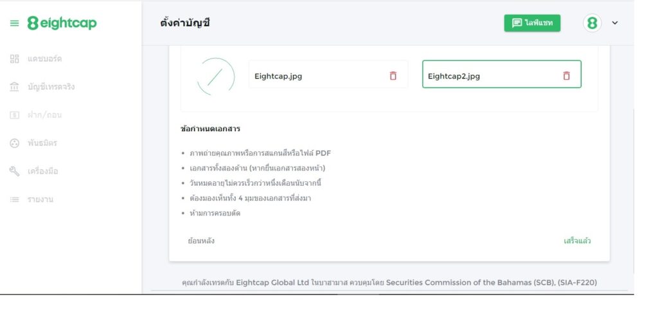This screenshot has width=658, height=317.
Task: Open the profile avatar circle
Action: click(x=592, y=23)
